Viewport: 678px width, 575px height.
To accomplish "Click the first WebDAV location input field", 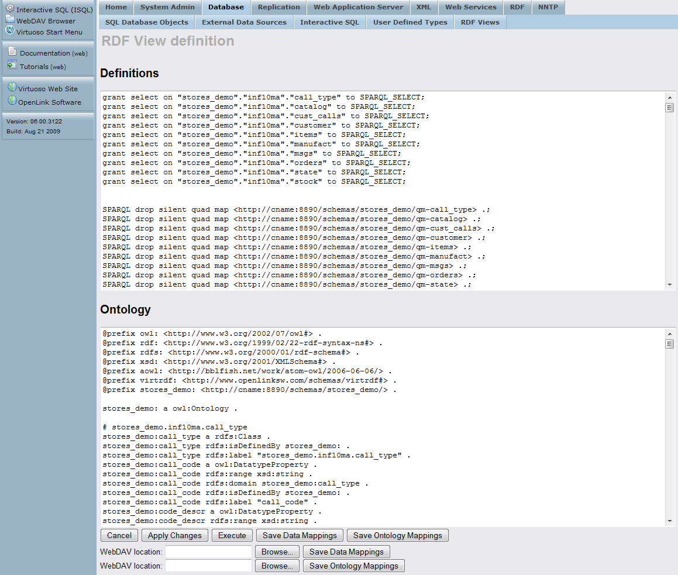I will pyautogui.click(x=208, y=552).
